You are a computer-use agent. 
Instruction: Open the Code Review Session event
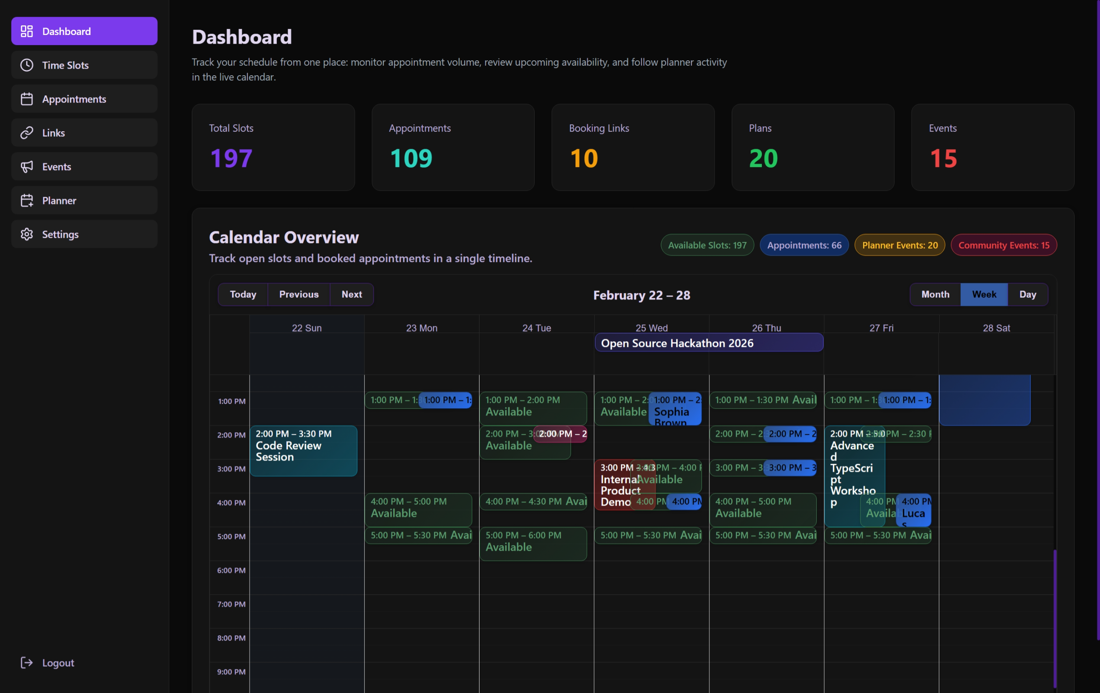click(303, 451)
